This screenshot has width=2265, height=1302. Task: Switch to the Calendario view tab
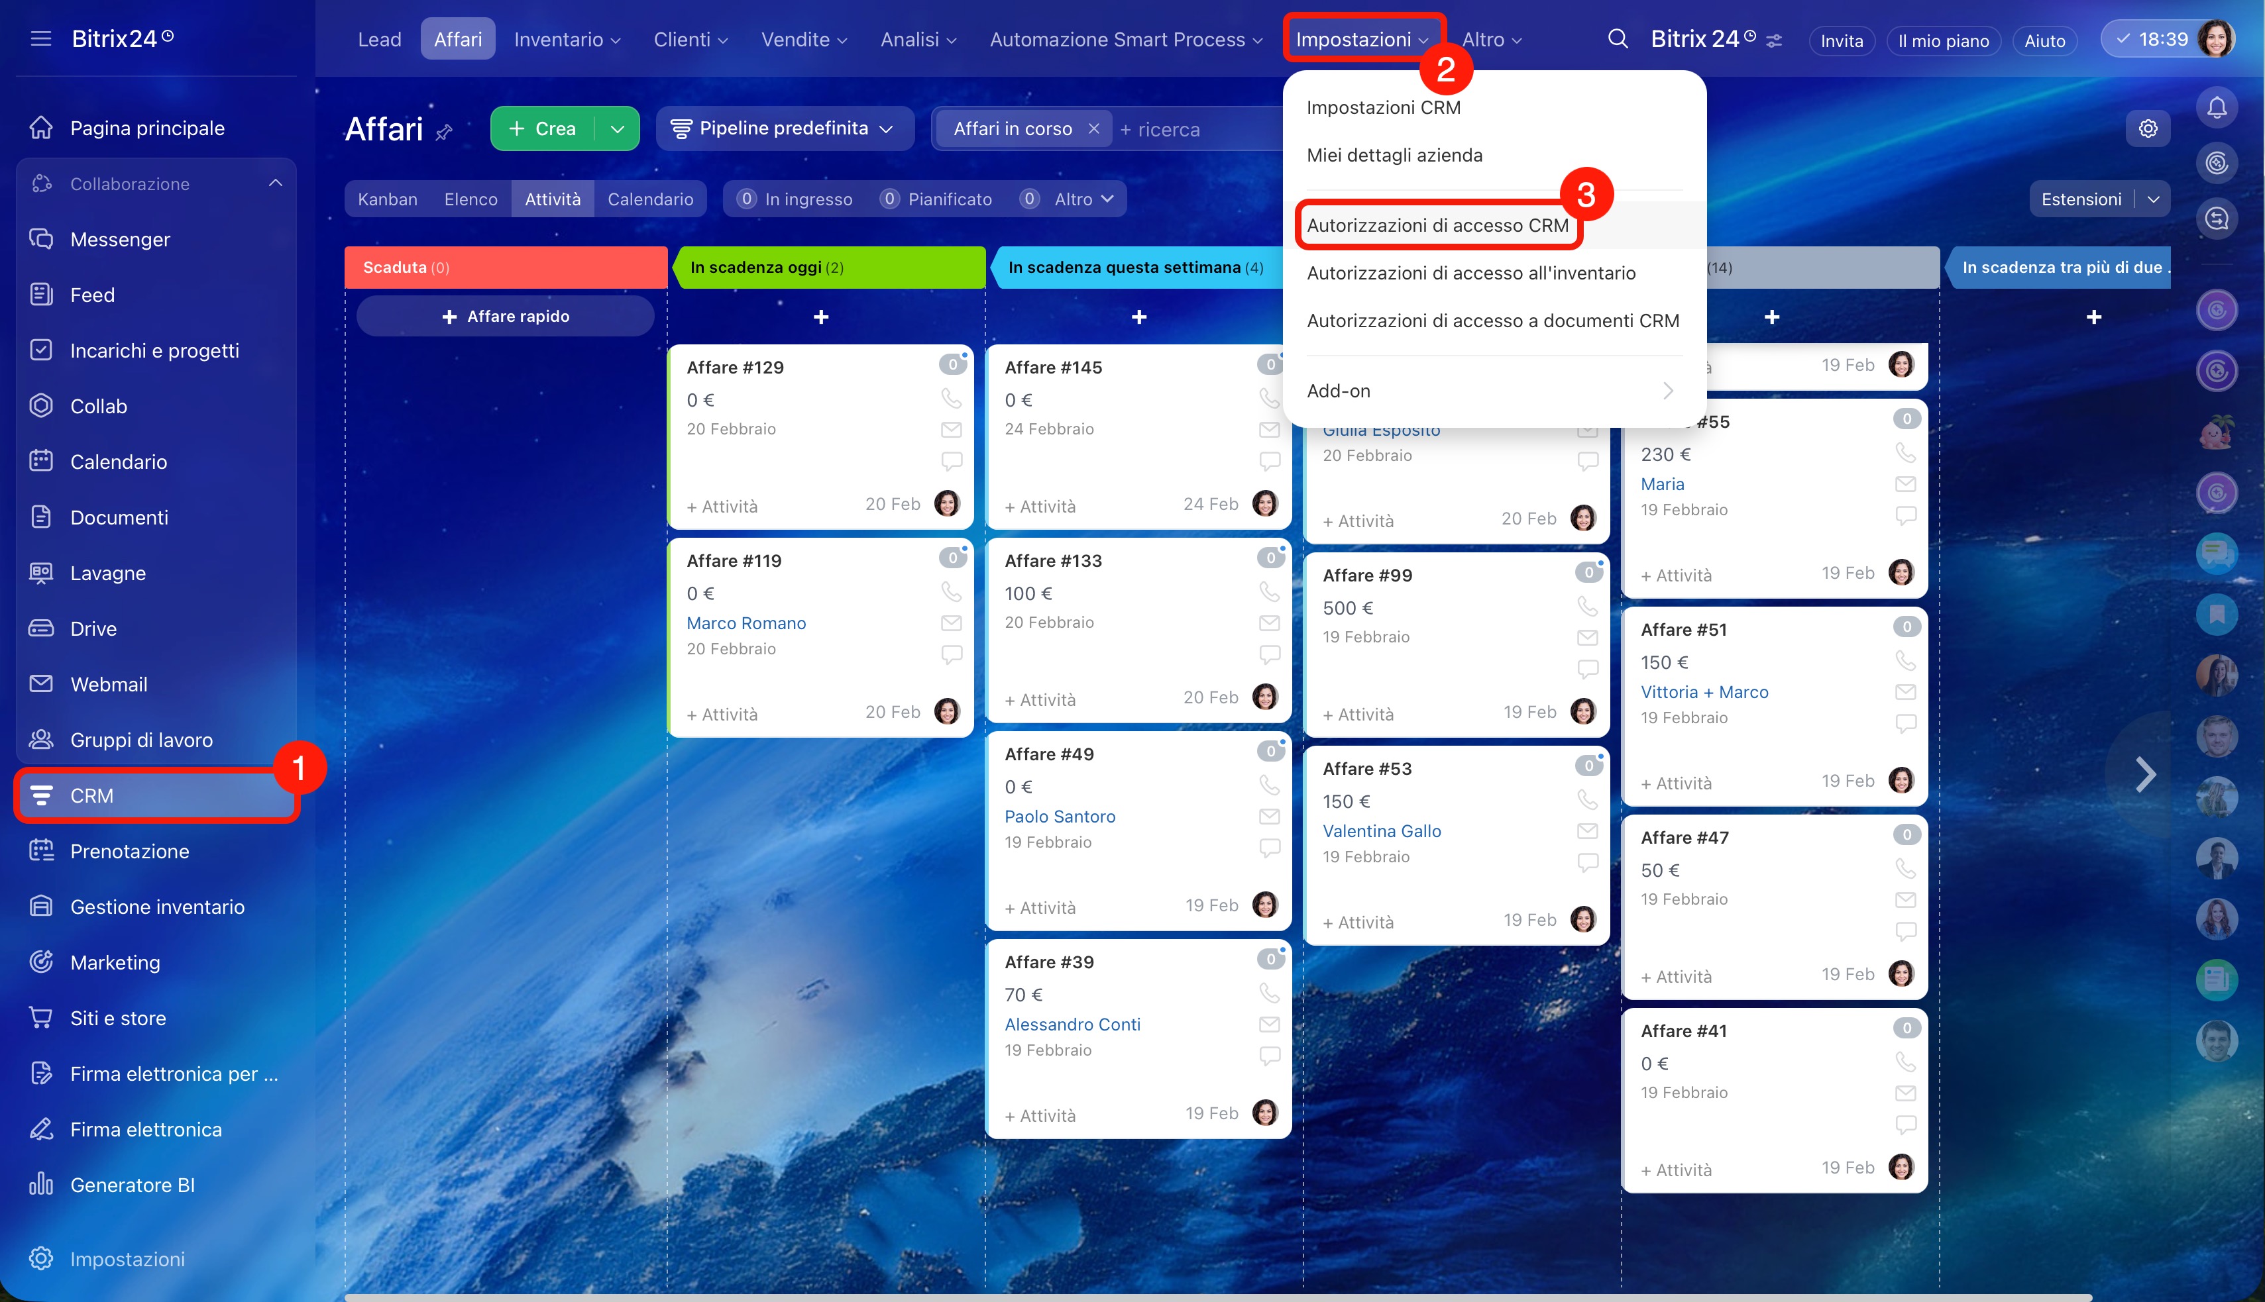click(650, 199)
